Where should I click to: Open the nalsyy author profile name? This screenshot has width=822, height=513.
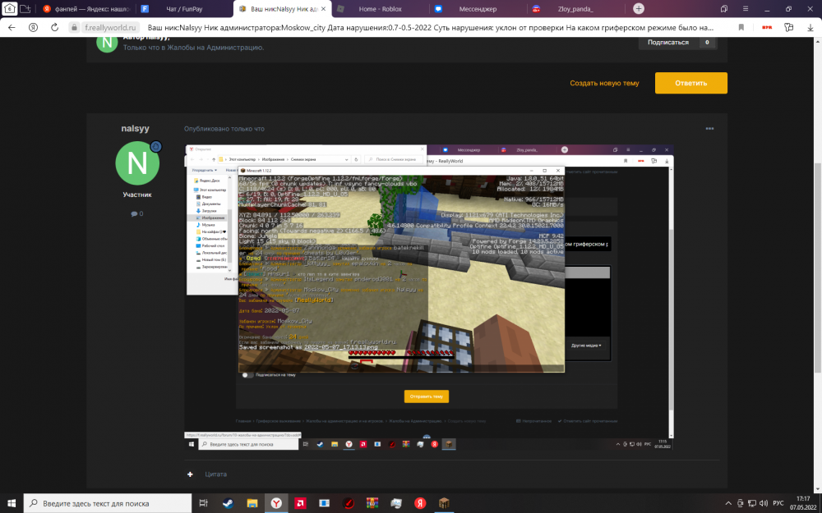coord(136,128)
